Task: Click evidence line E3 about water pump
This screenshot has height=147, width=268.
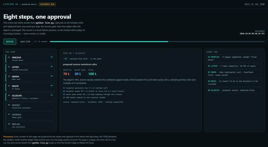Action: pyautogui.click(x=92, y=94)
